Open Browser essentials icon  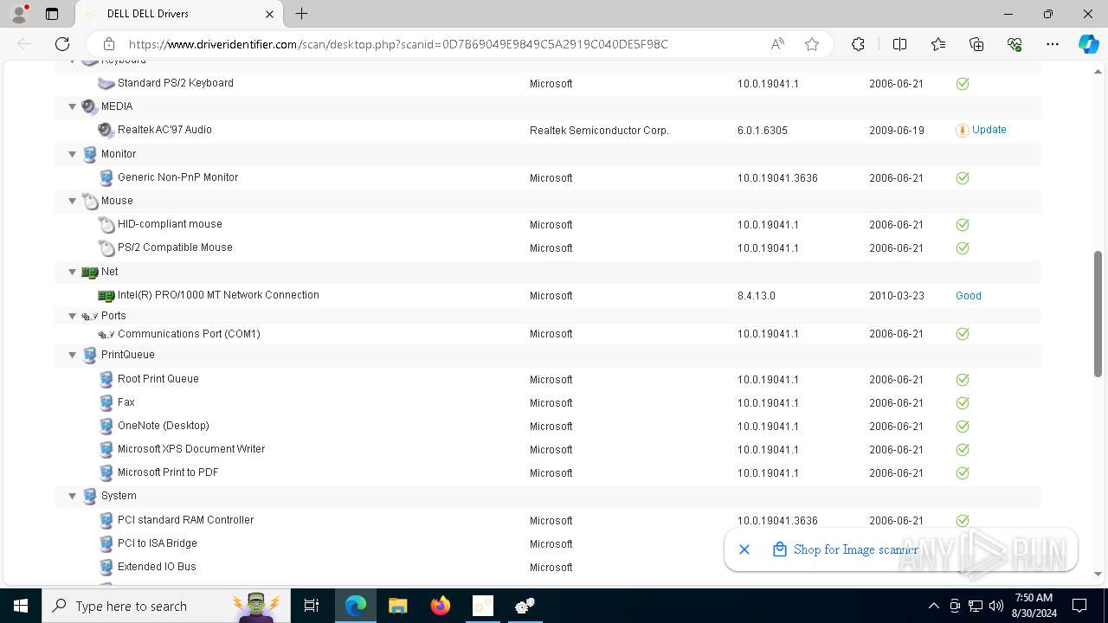click(1015, 44)
